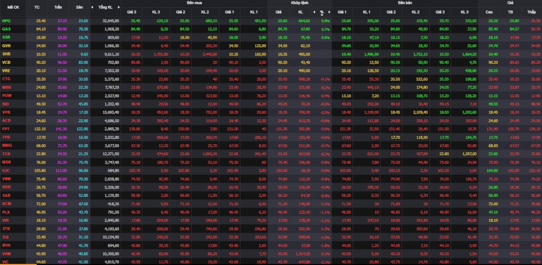Open the STB ticker
Viewport: 542px width, 265px height.
point(6,228)
